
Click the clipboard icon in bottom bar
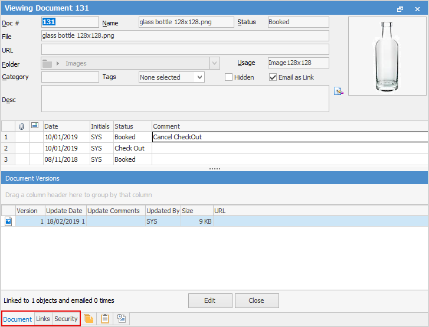105,319
